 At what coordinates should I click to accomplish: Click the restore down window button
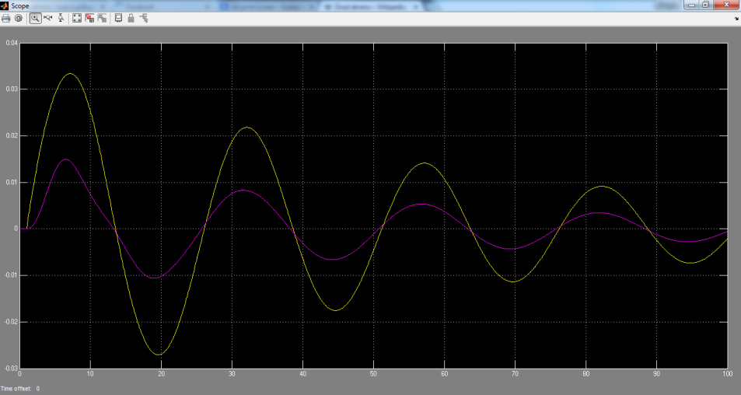point(705,5)
